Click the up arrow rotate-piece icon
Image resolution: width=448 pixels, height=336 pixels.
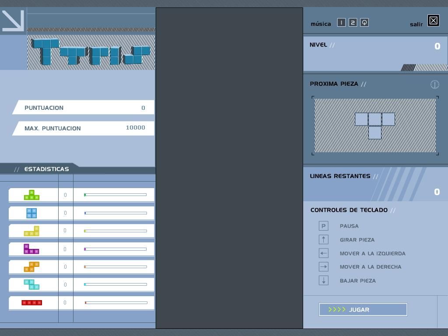pos(323,239)
